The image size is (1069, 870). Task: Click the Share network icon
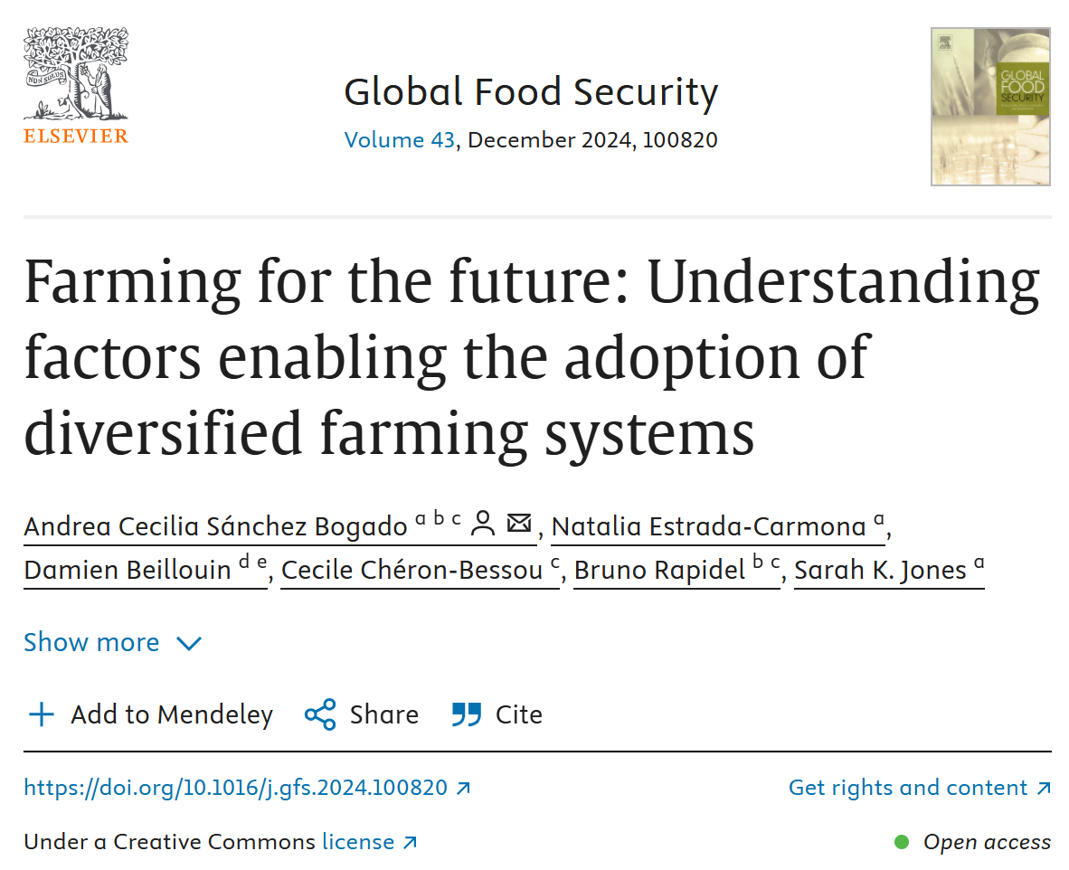320,715
